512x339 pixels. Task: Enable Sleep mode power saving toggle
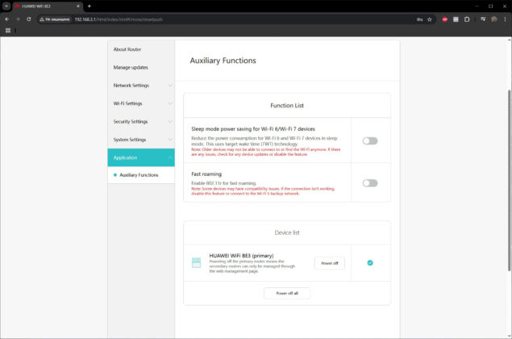(370, 141)
